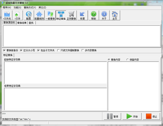Select the 保留内容 radio button
Viewport: 163px width, 126px height.
[x=128, y=59]
